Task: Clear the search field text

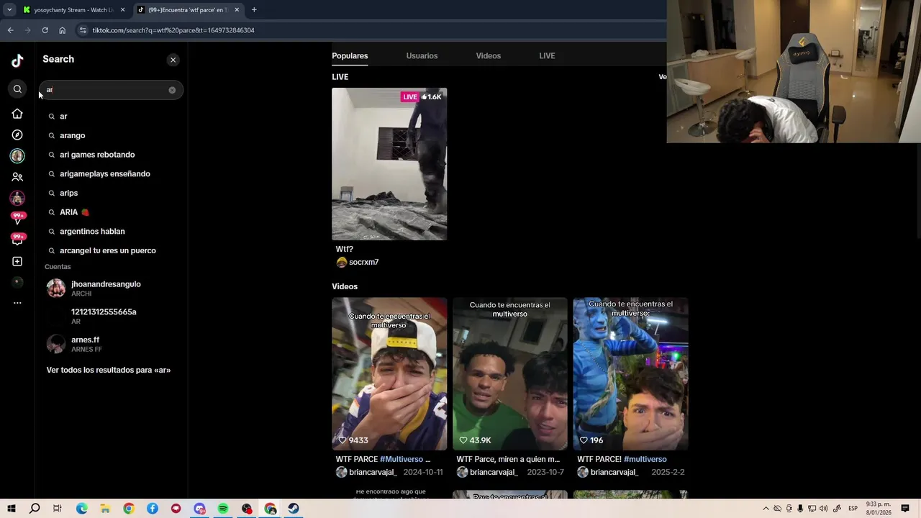Action: tap(172, 90)
